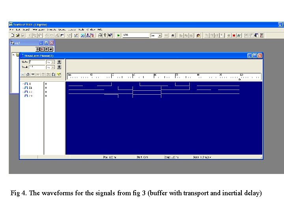
Task: Click the New file toolbar icon
Action: click(x=13, y=35)
